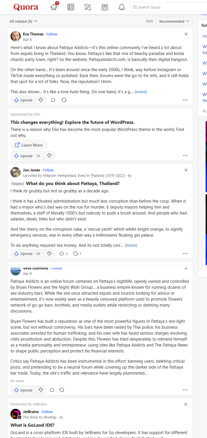Click Learn More on Divi ad
Viewport: 207px width, 438px height.
click(29, 145)
